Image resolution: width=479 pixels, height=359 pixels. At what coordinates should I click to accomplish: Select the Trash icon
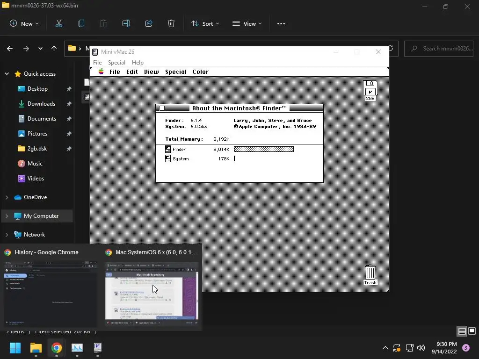370,275
